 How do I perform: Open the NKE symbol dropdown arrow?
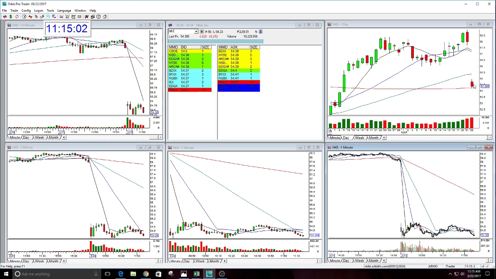[196, 31]
